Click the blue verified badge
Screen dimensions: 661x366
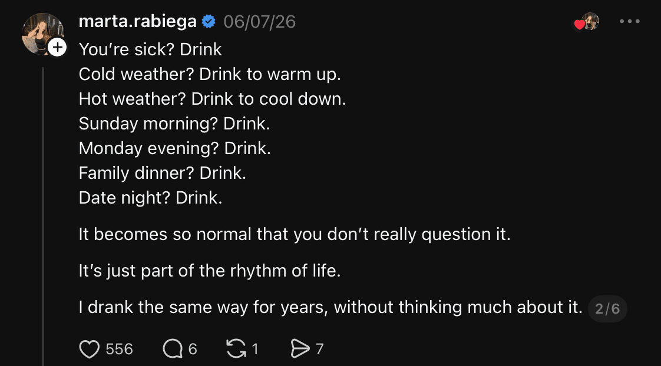tap(209, 22)
